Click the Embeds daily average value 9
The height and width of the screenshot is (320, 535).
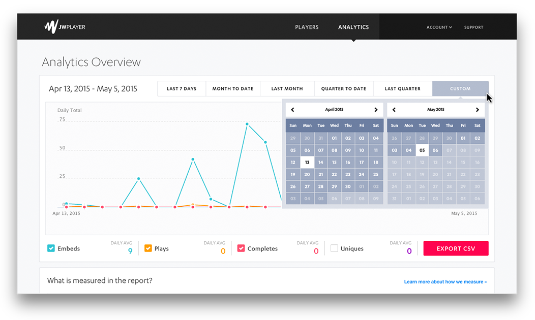point(130,251)
